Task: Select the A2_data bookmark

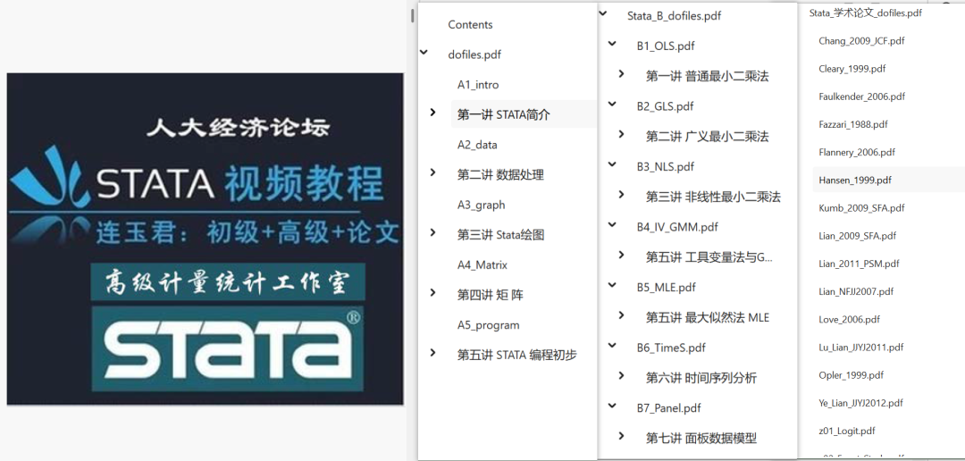Action: (477, 145)
